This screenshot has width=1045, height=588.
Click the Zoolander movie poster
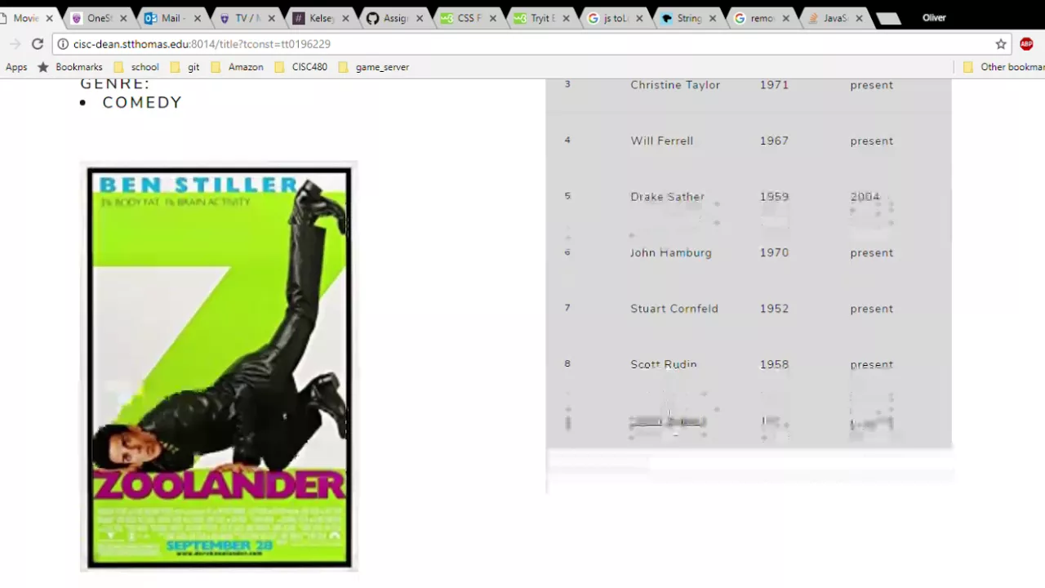click(220, 367)
